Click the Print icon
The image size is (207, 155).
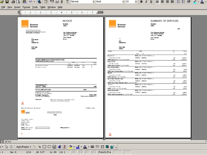tap(13, 2)
